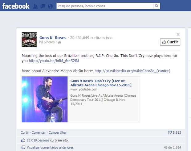Click the Facebook logo

coord(16,6)
